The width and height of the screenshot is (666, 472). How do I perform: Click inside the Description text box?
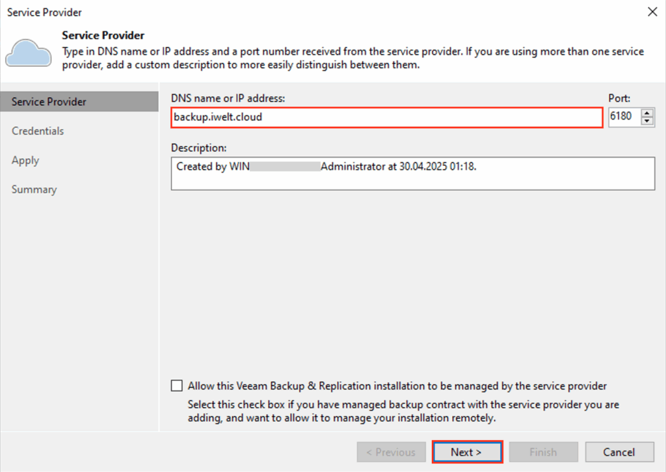coord(413,174)
